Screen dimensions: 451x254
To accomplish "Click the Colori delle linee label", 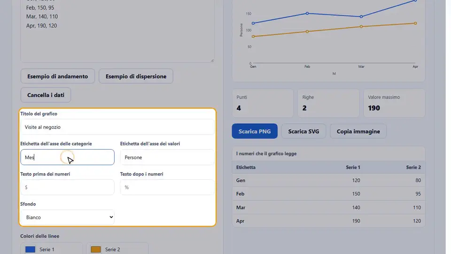I will pyautogui.click(x=39, y=236).
